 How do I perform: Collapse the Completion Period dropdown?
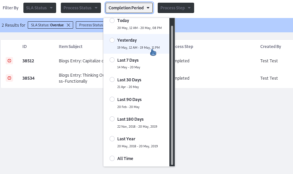pos(129,8)
